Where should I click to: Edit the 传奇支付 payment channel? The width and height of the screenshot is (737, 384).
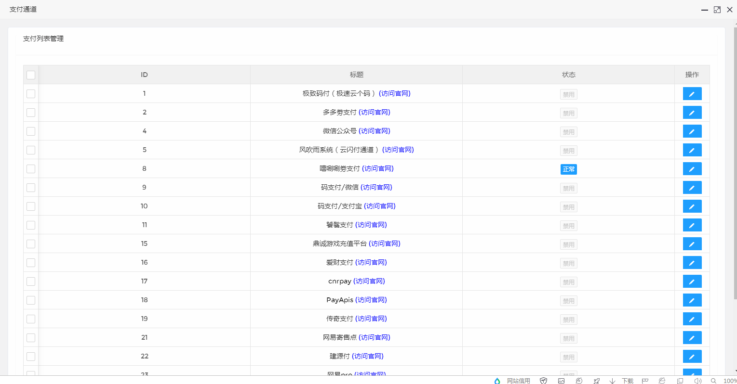tap(692, 319)
